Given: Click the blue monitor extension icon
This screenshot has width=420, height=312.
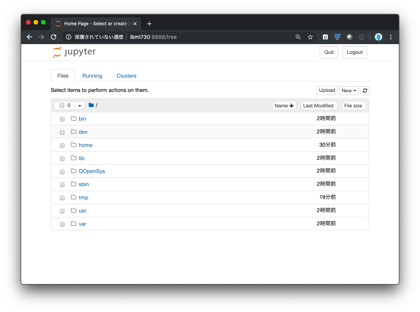Looking at the screenshot, I should (337, 37).
